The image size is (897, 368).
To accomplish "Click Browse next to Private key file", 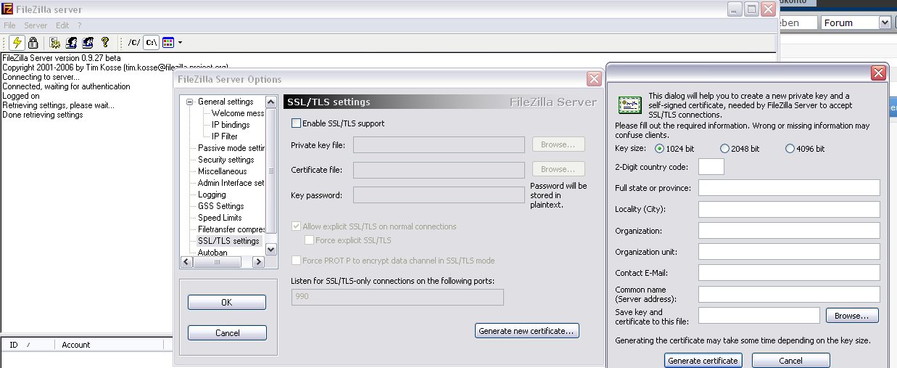I will pyautogui.click(x=558, y=144).
